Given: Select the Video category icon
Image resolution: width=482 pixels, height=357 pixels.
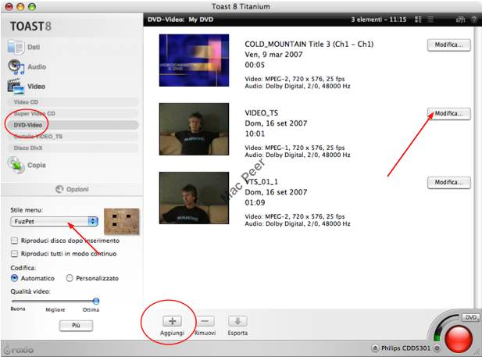Looking at the screenshot, I should 16,86.
